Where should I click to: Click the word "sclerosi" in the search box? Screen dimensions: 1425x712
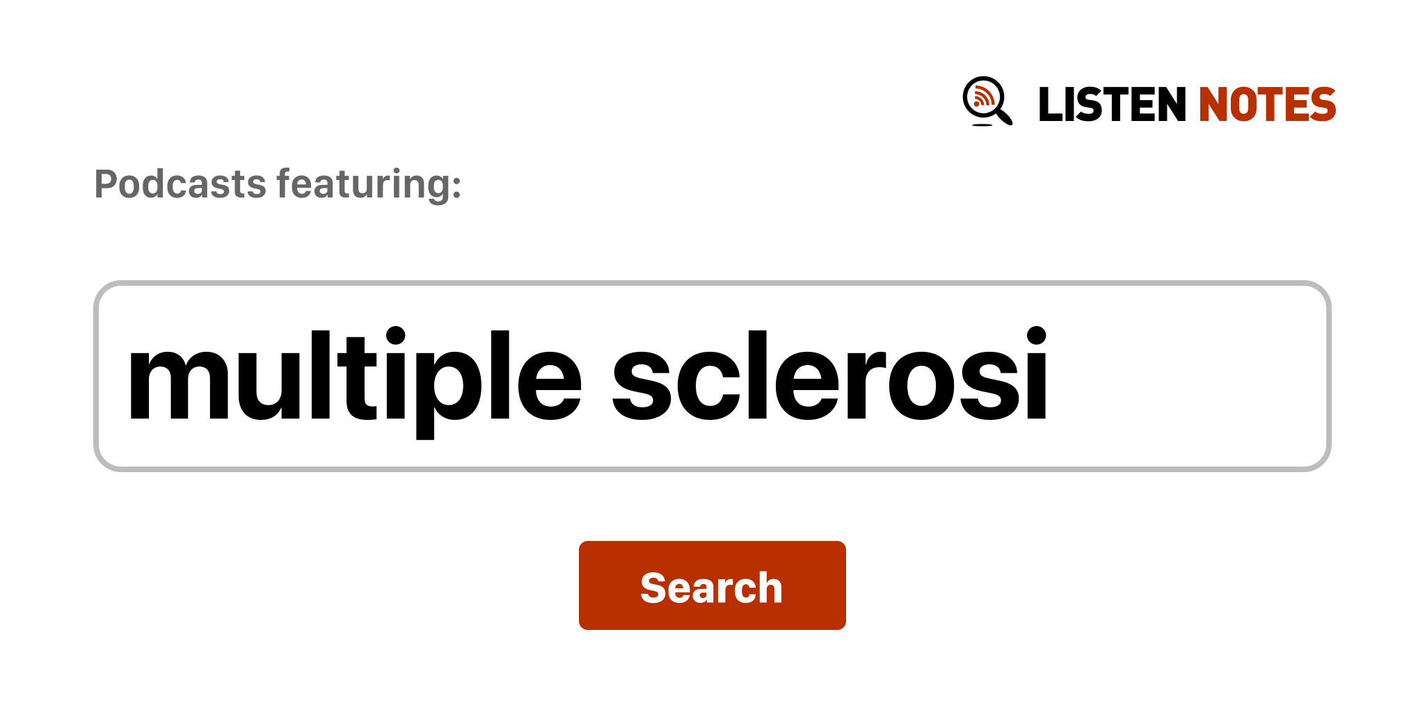829,376
